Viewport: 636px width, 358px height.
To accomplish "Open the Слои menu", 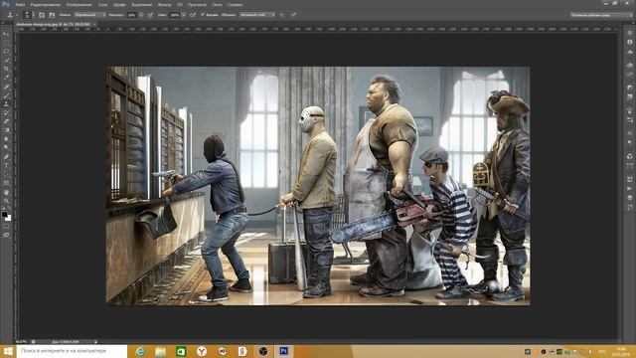I will pyautogui.click(x=103, y=5).
